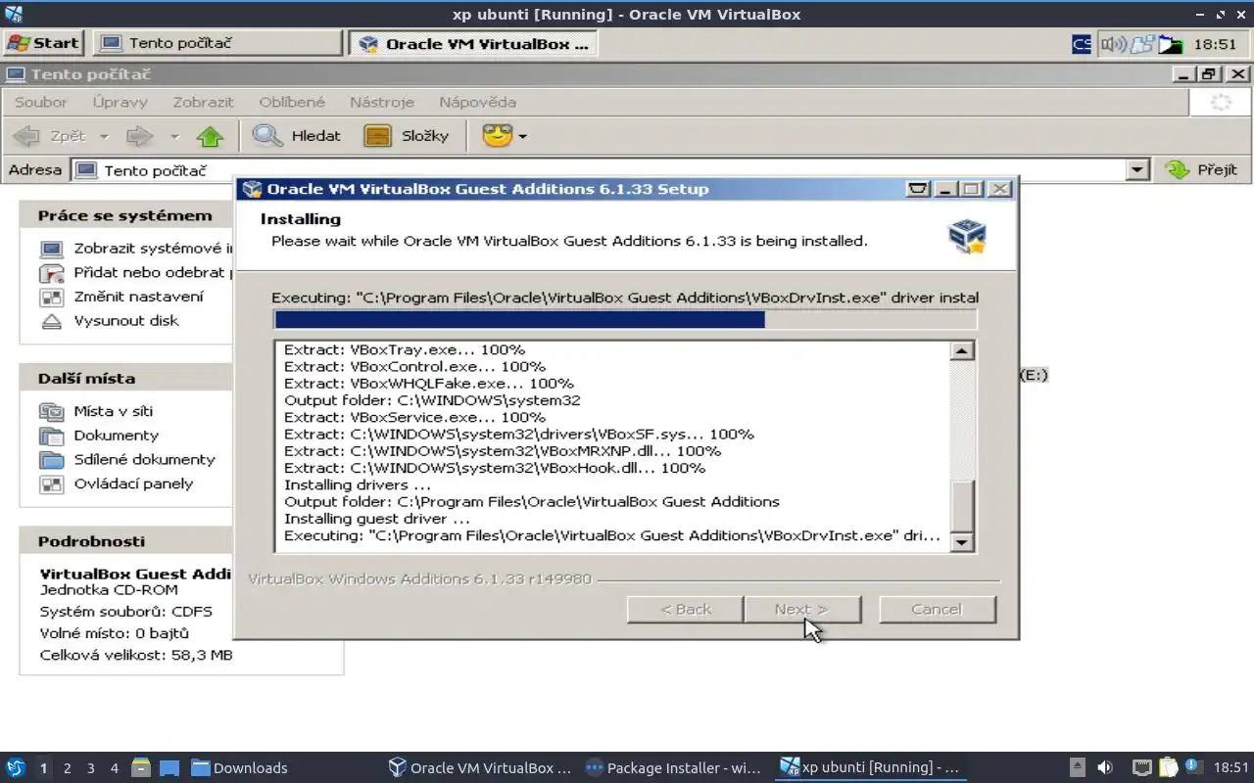Open the Oblíbené menu
The height and width of the screenshot is (783, 1254).
(x=292, y=102)
